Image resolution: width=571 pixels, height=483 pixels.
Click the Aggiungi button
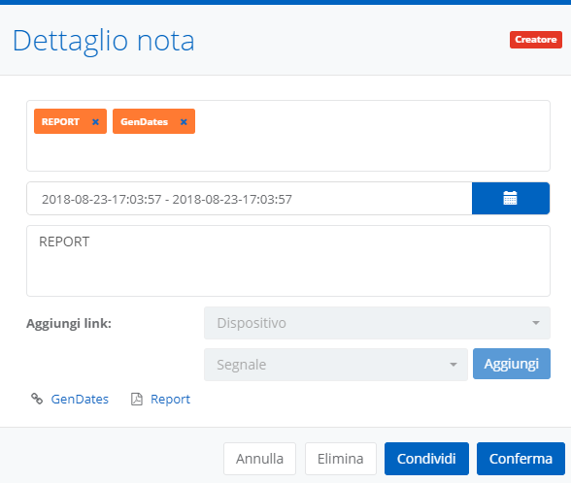(512, 364)
